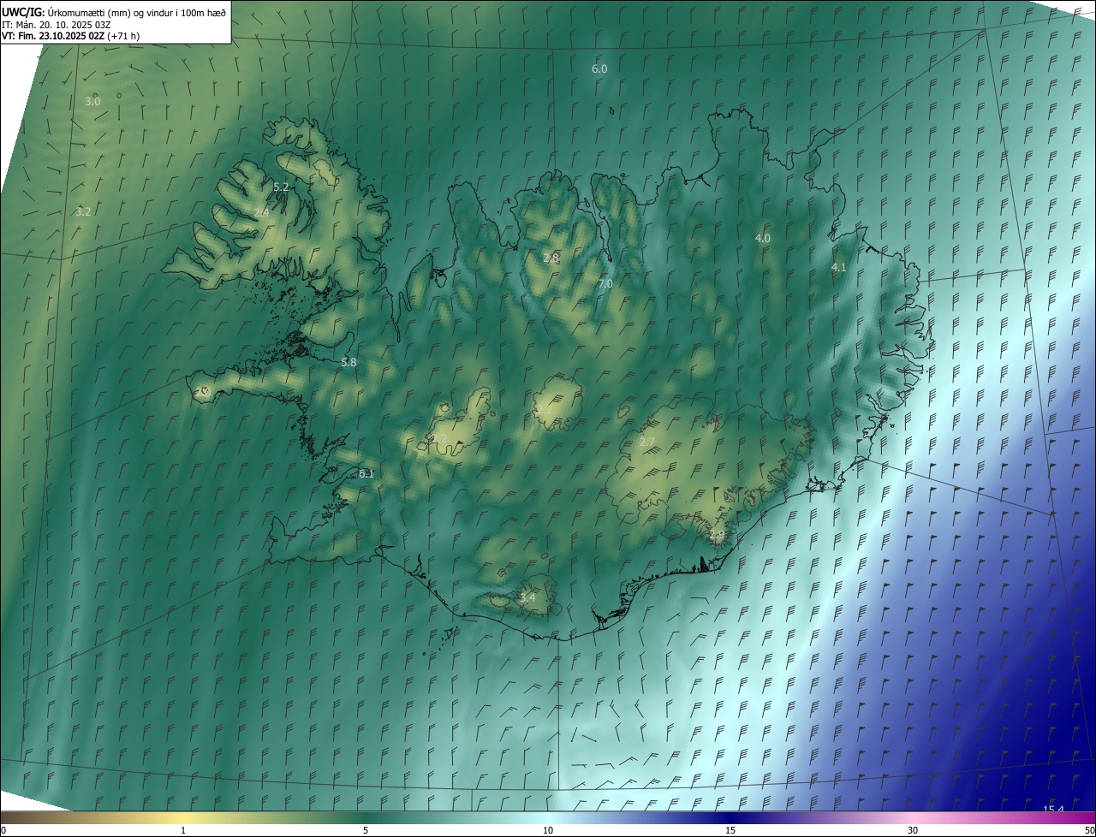1096x837 pixels.
Task: Click the '3.4' value in south Iceland
Action: point(527,597)
